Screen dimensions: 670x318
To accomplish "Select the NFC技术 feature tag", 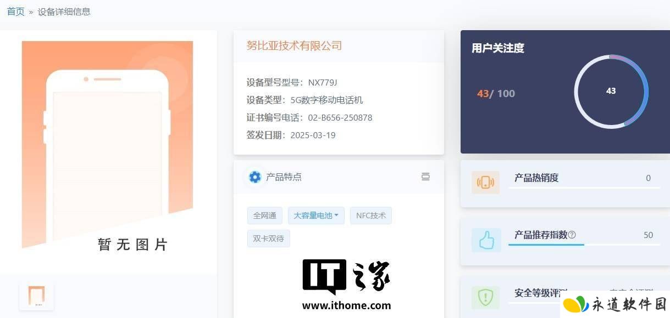I will tap(371, 215).
